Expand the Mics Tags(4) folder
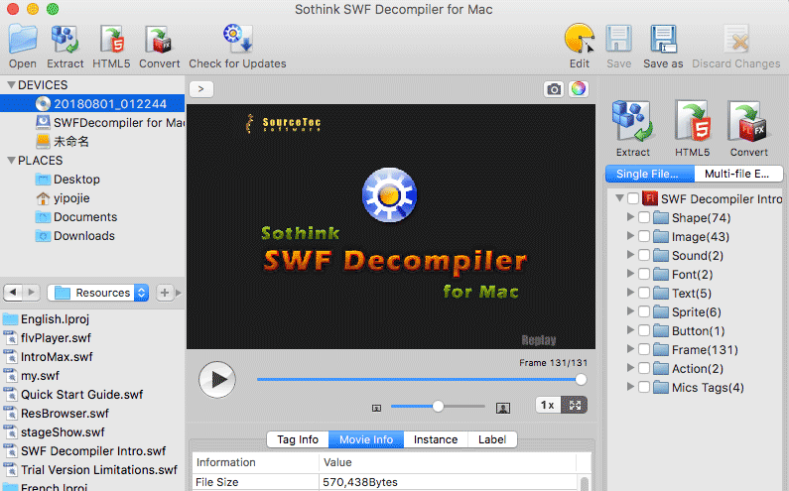This screenshot has width=789, height=491. [630, 387]
